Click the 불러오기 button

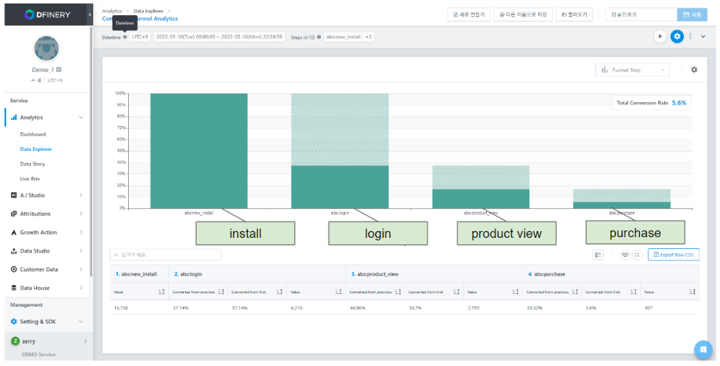(x=575, y=14)
